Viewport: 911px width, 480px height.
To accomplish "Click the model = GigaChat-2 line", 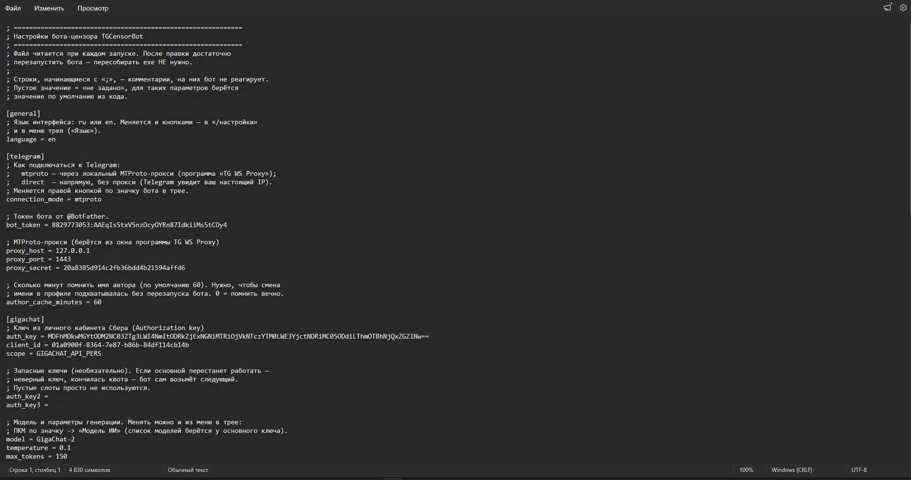I will tap(40, 439).
